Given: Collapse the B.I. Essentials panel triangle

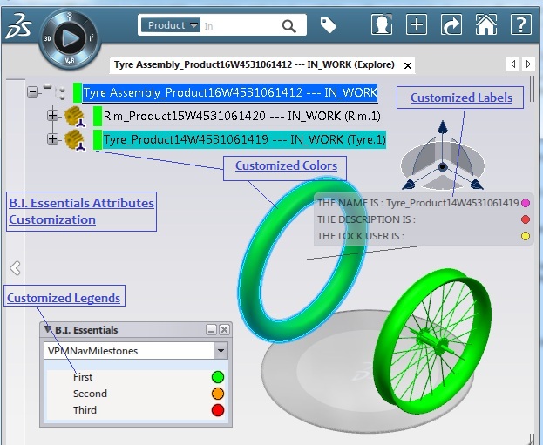Looking at the screenshot, I should click(x=48, y=329).
